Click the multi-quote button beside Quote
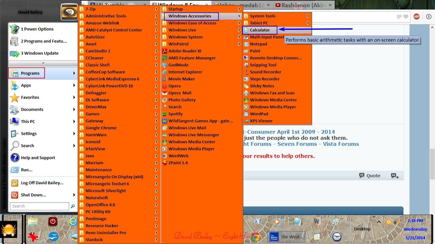Image resolution: width=435 pixels, height=244 pixels. click(x=395, y=175)
